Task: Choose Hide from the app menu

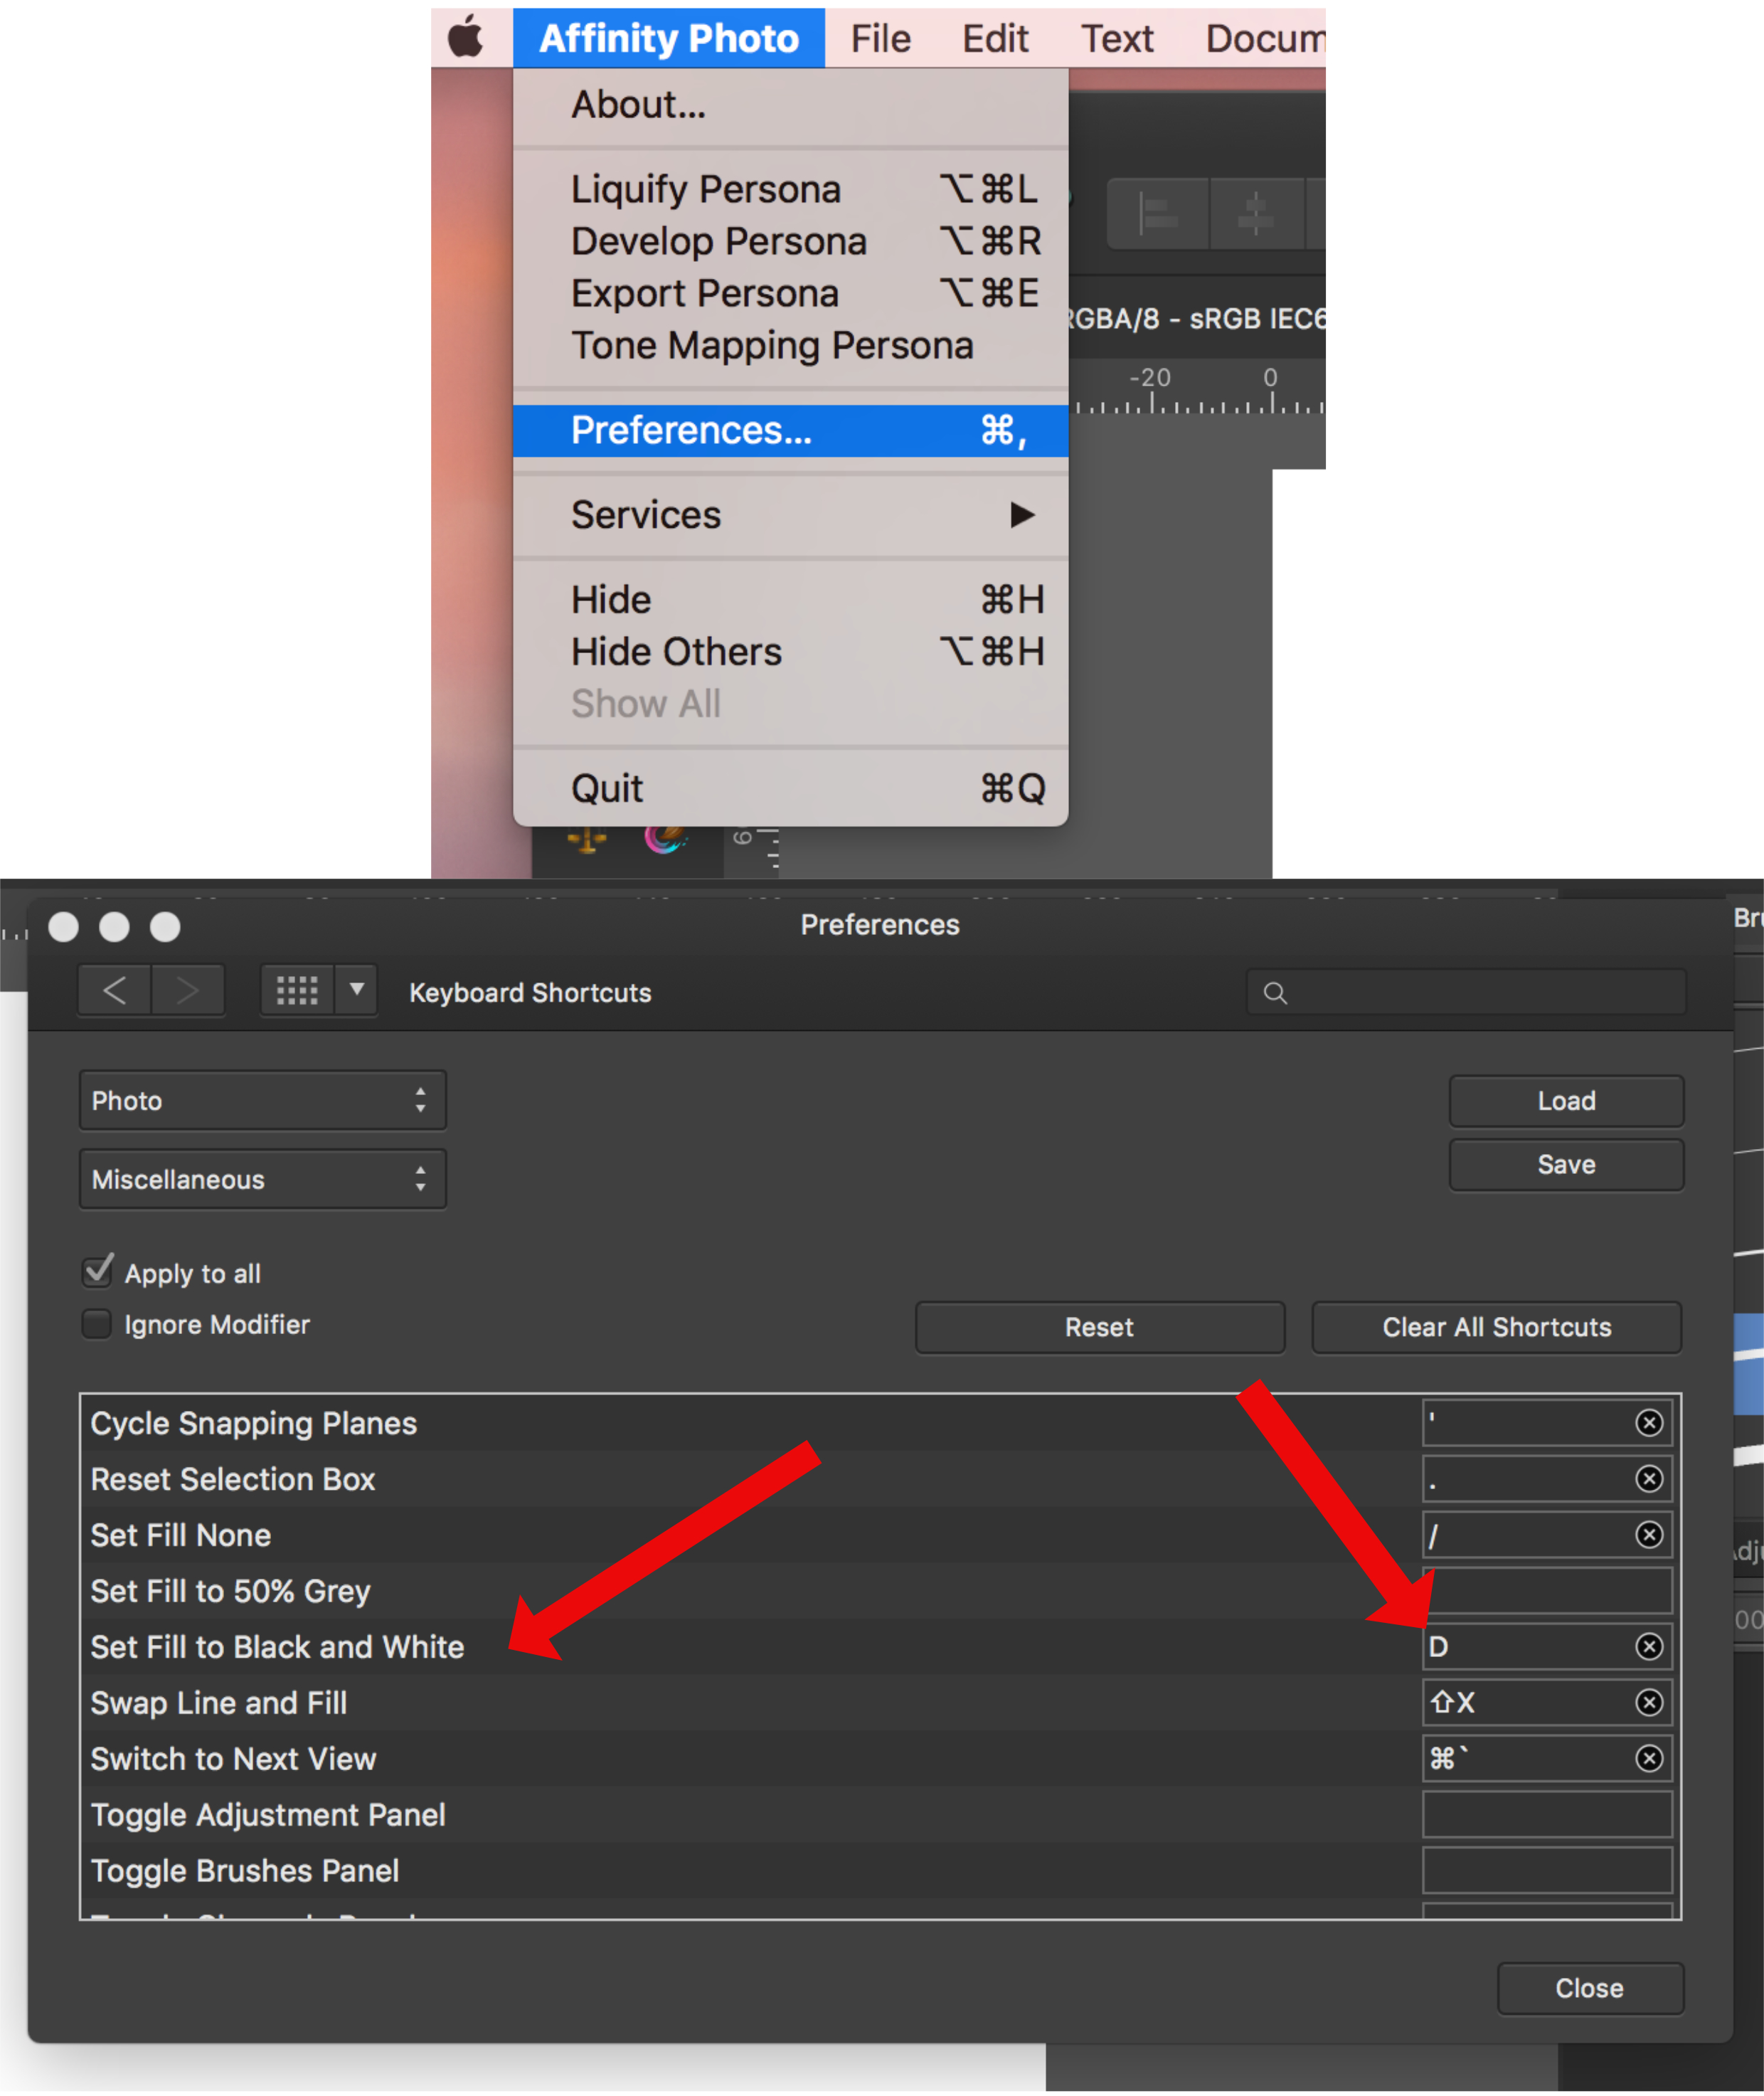Action: pos(791,600)
